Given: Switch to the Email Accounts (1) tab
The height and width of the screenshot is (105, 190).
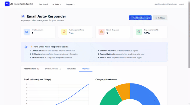Looking at the screenshot, I should [53, 69].
